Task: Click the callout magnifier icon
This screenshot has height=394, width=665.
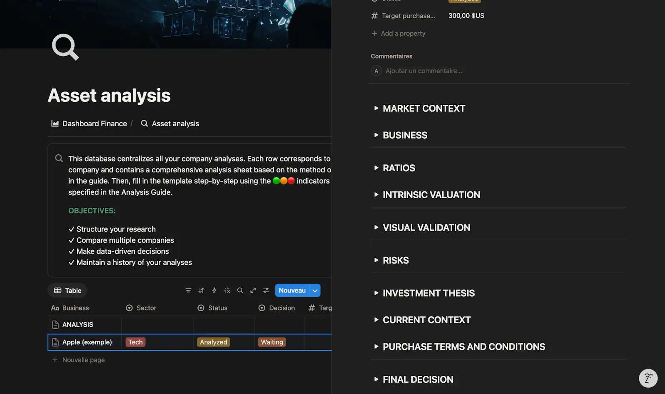Action: tap(59, 158)
